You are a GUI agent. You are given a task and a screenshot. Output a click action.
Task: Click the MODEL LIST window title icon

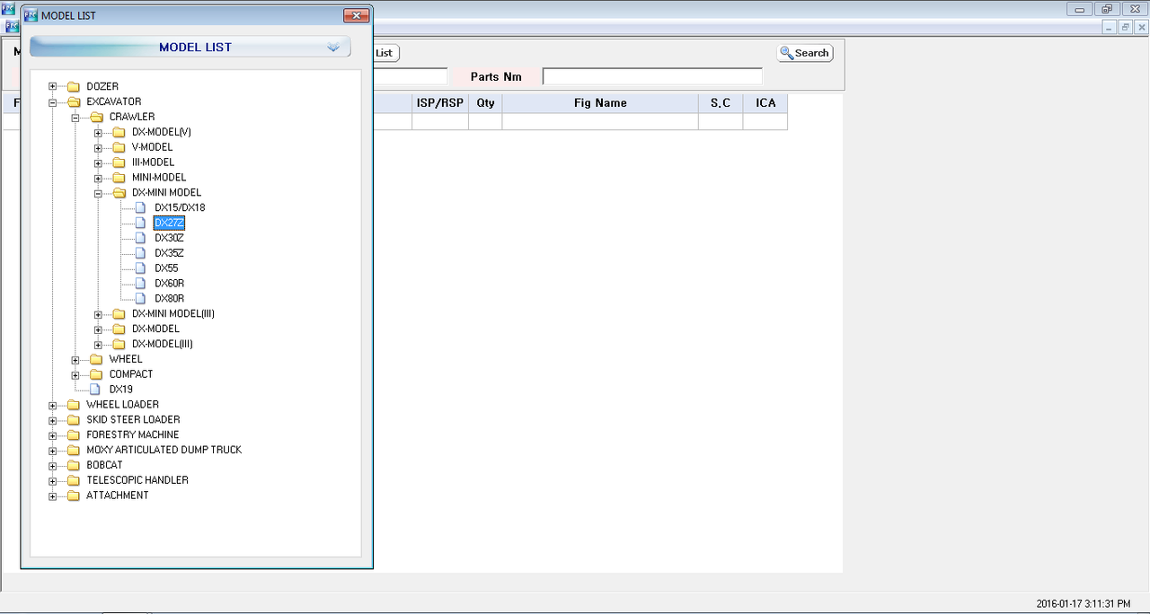pos(31,15)
